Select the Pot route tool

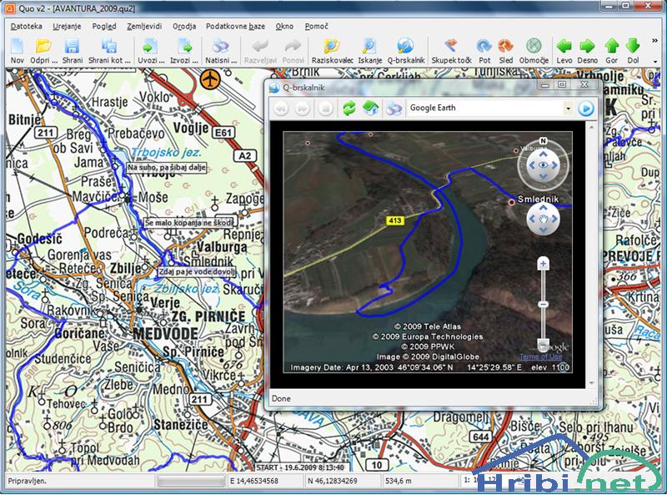(x=484, y=50)
